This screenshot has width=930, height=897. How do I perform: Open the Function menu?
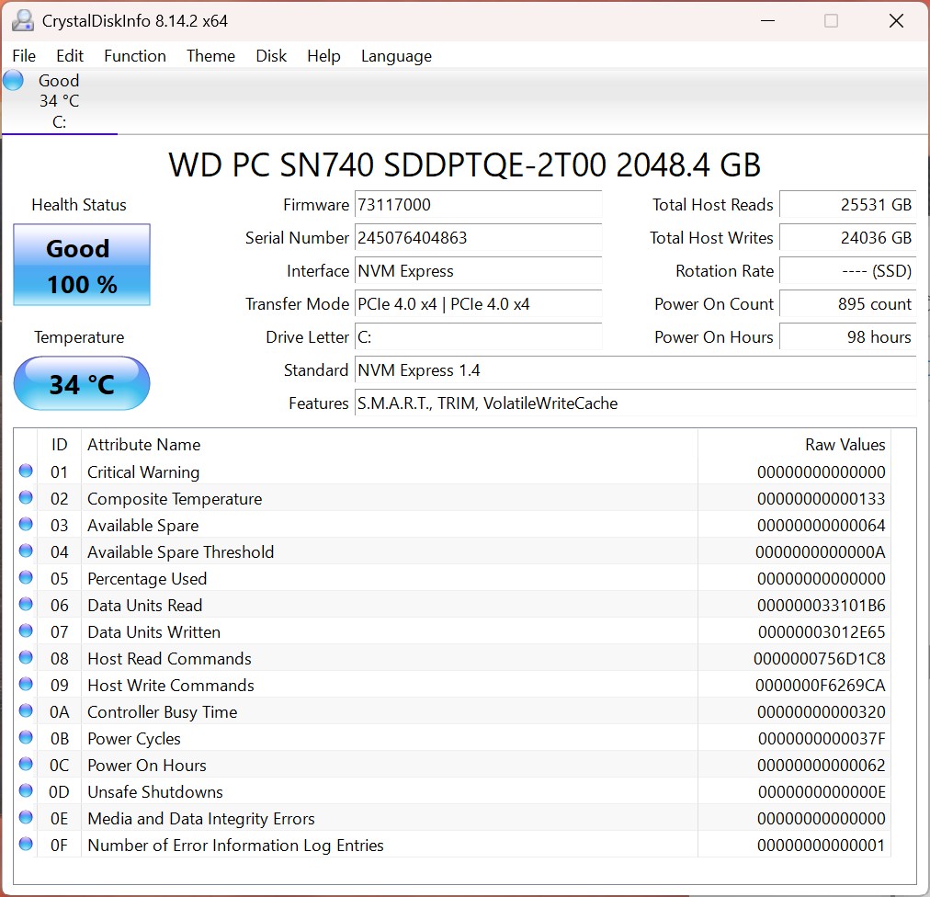[x=135, y=56]
